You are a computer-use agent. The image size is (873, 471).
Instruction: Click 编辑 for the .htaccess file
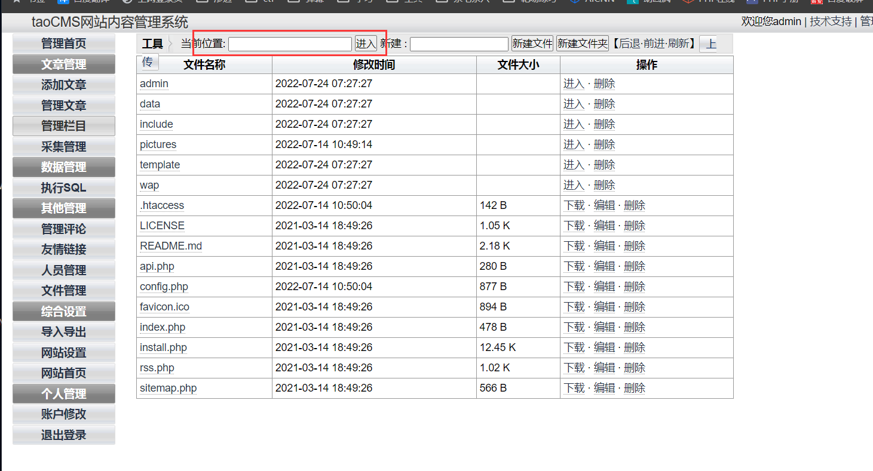[604, 205]
